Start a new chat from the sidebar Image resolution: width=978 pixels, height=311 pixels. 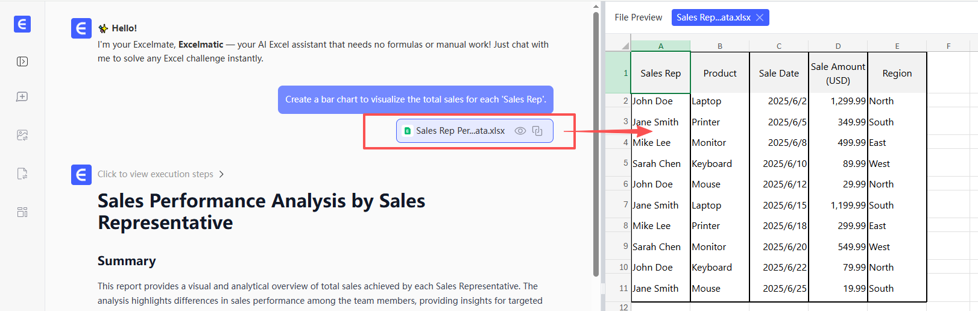[x=22, y=97]
